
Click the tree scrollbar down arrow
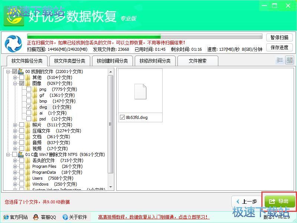[x=111, y=187]
